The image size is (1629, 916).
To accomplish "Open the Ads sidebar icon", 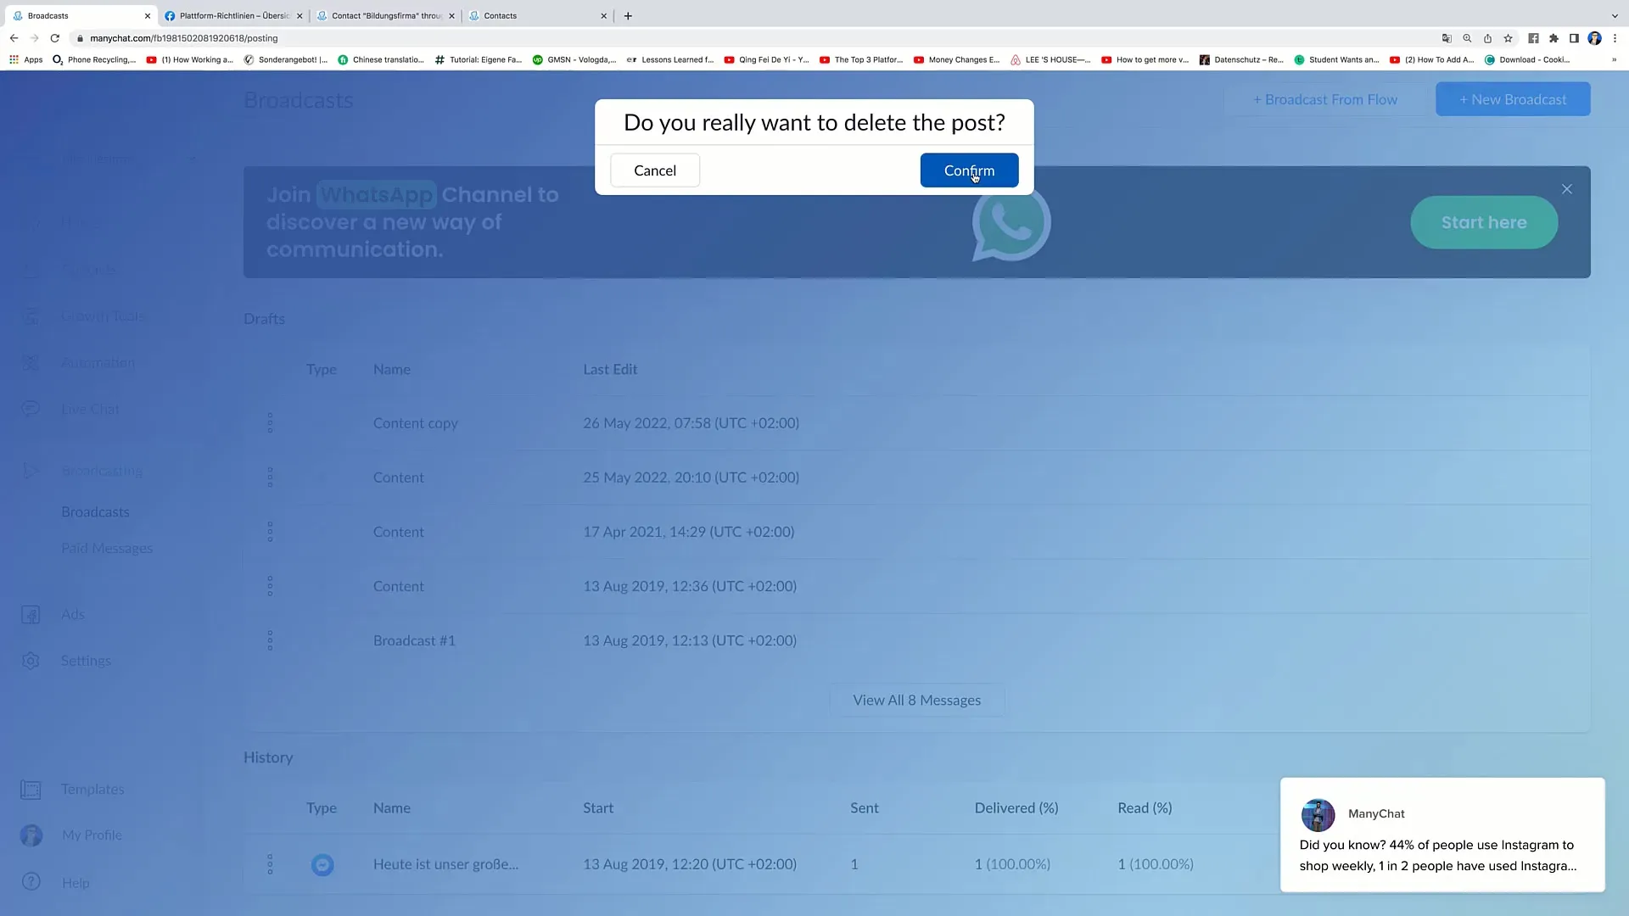I will point(31,614).
